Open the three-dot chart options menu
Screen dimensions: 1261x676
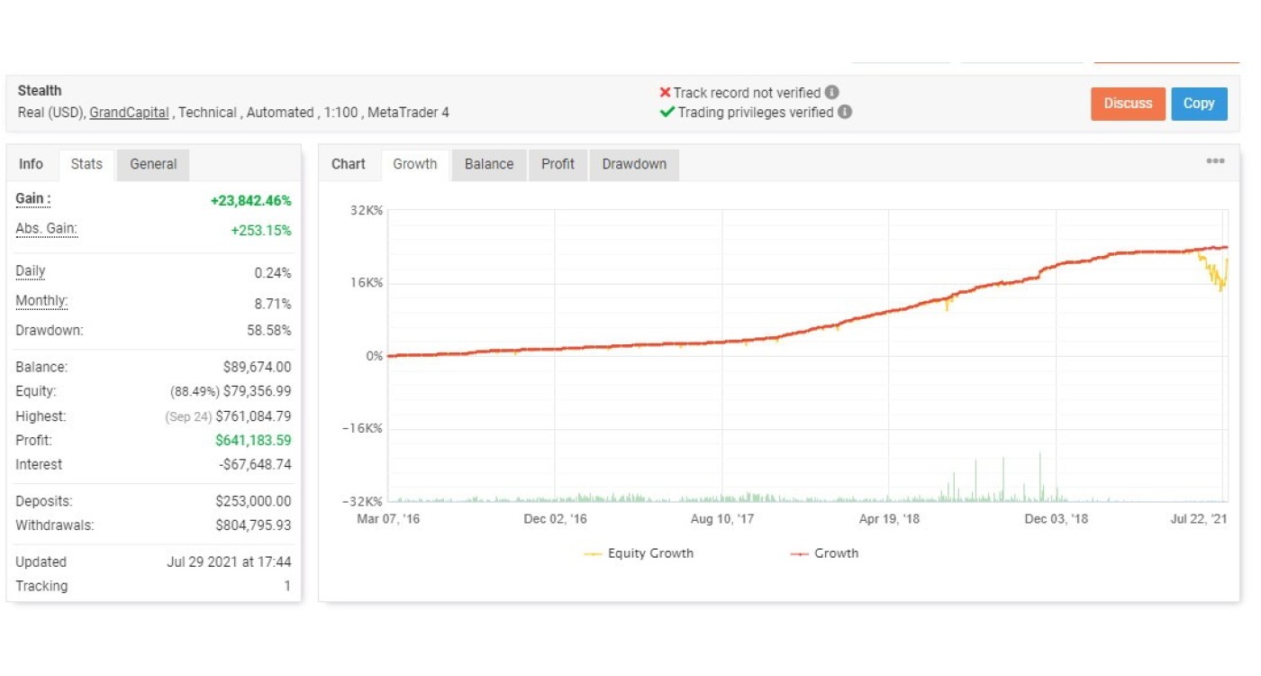click(x=1215, y=161)
